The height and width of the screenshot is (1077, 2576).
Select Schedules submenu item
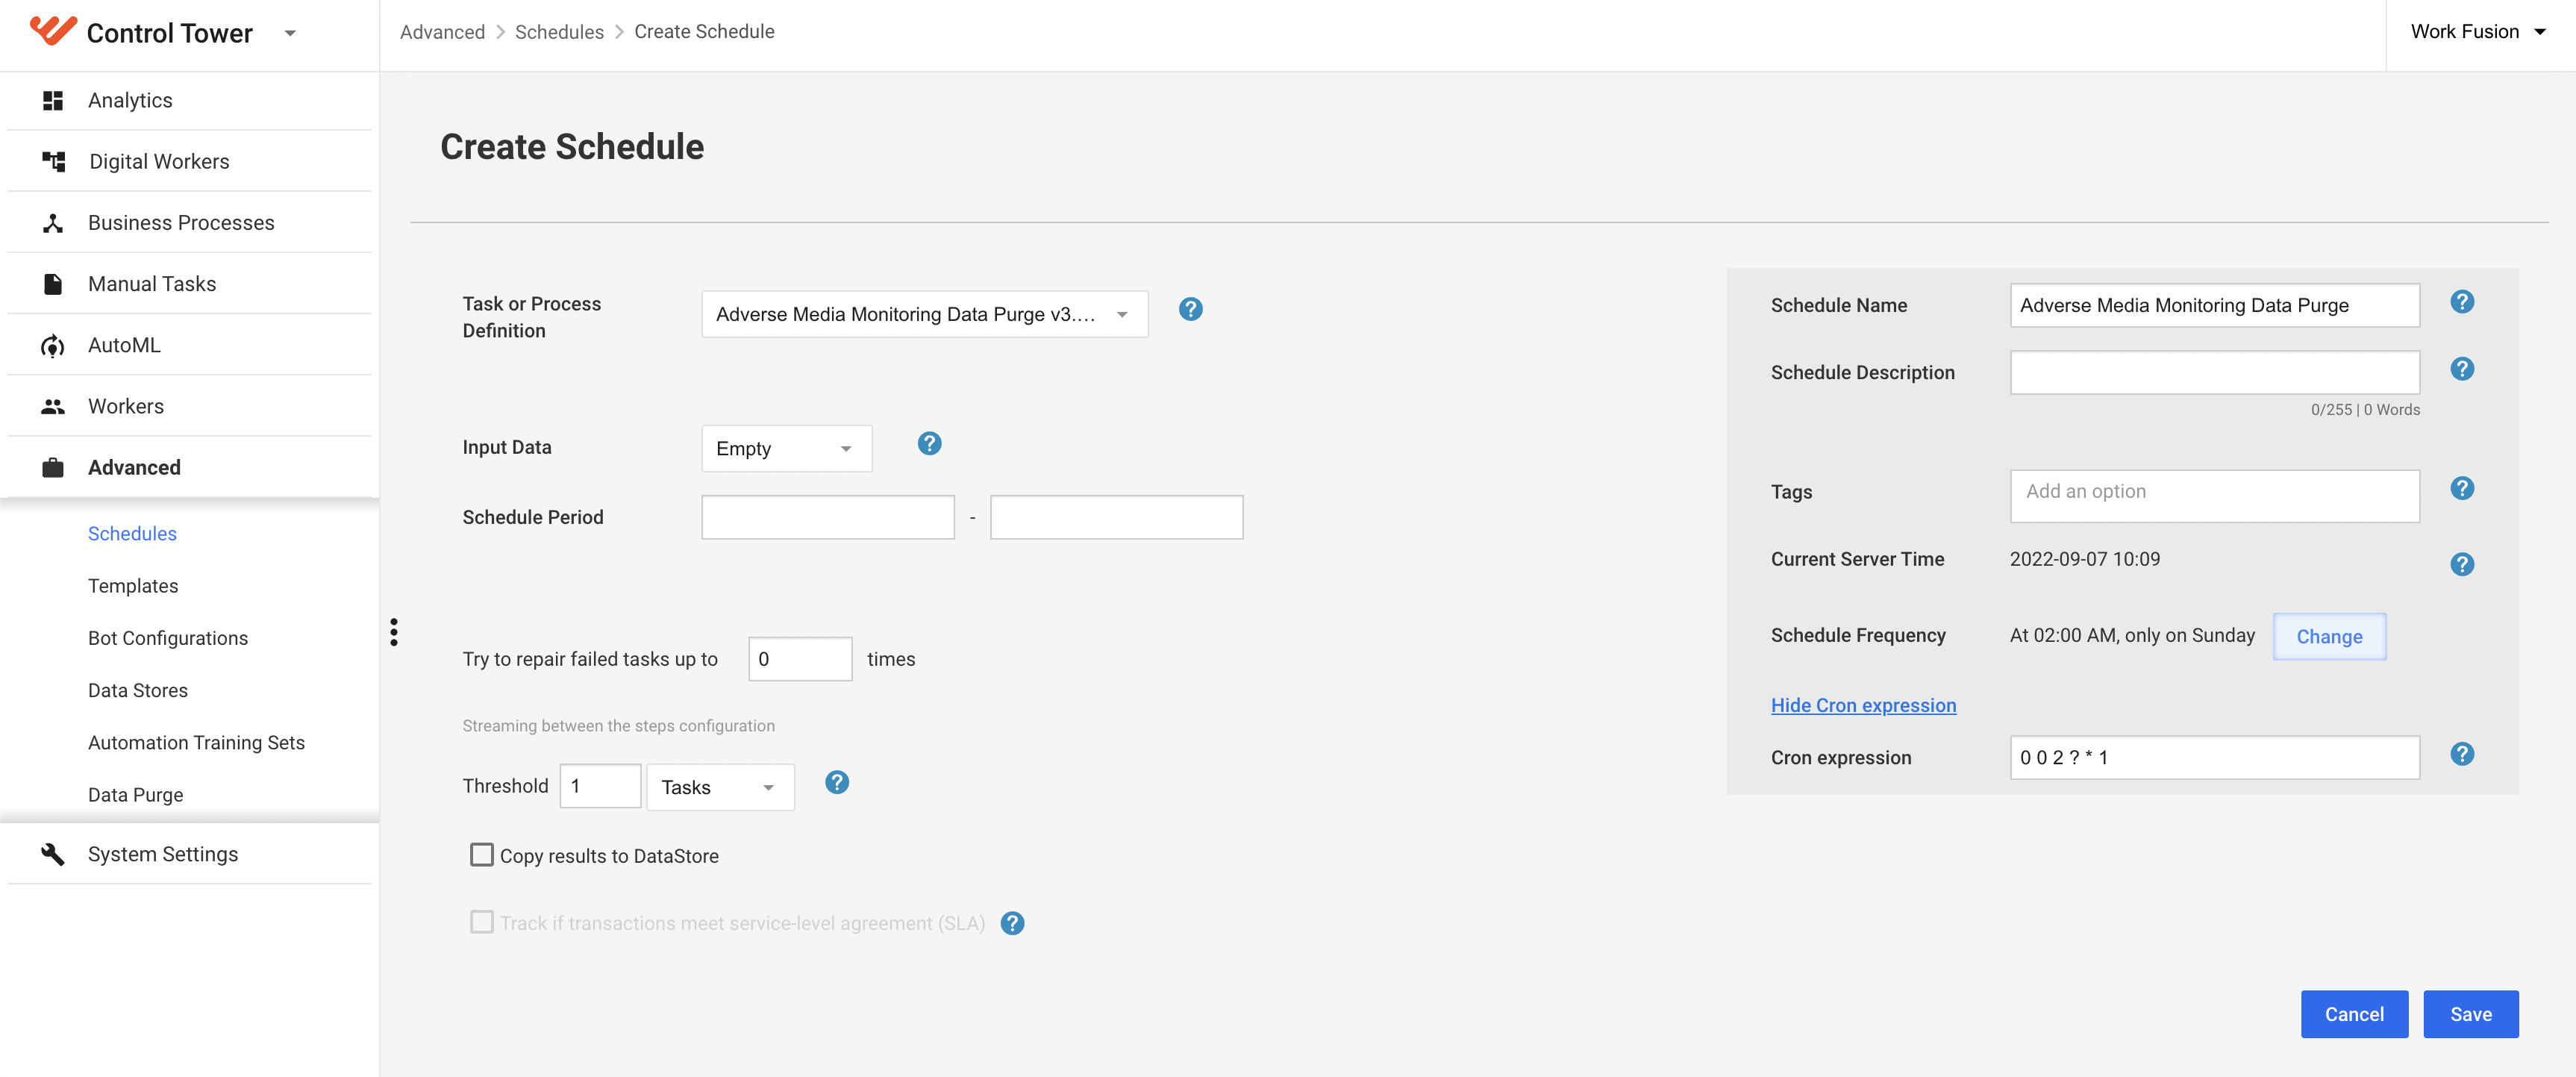[132, 534]
